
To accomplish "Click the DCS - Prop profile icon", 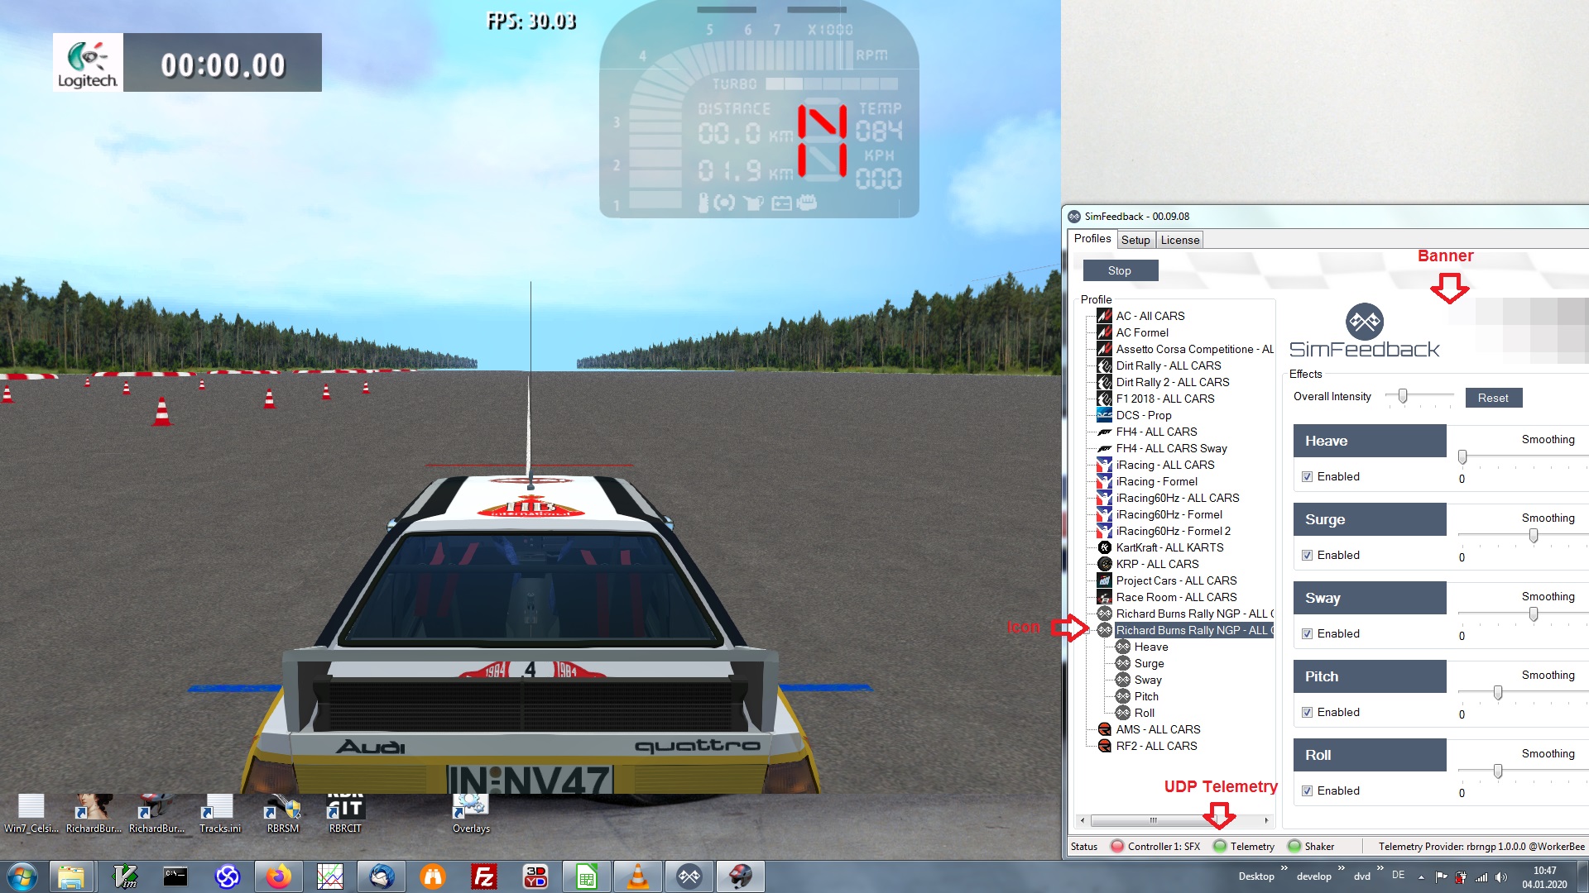I will click(1104, 415).
